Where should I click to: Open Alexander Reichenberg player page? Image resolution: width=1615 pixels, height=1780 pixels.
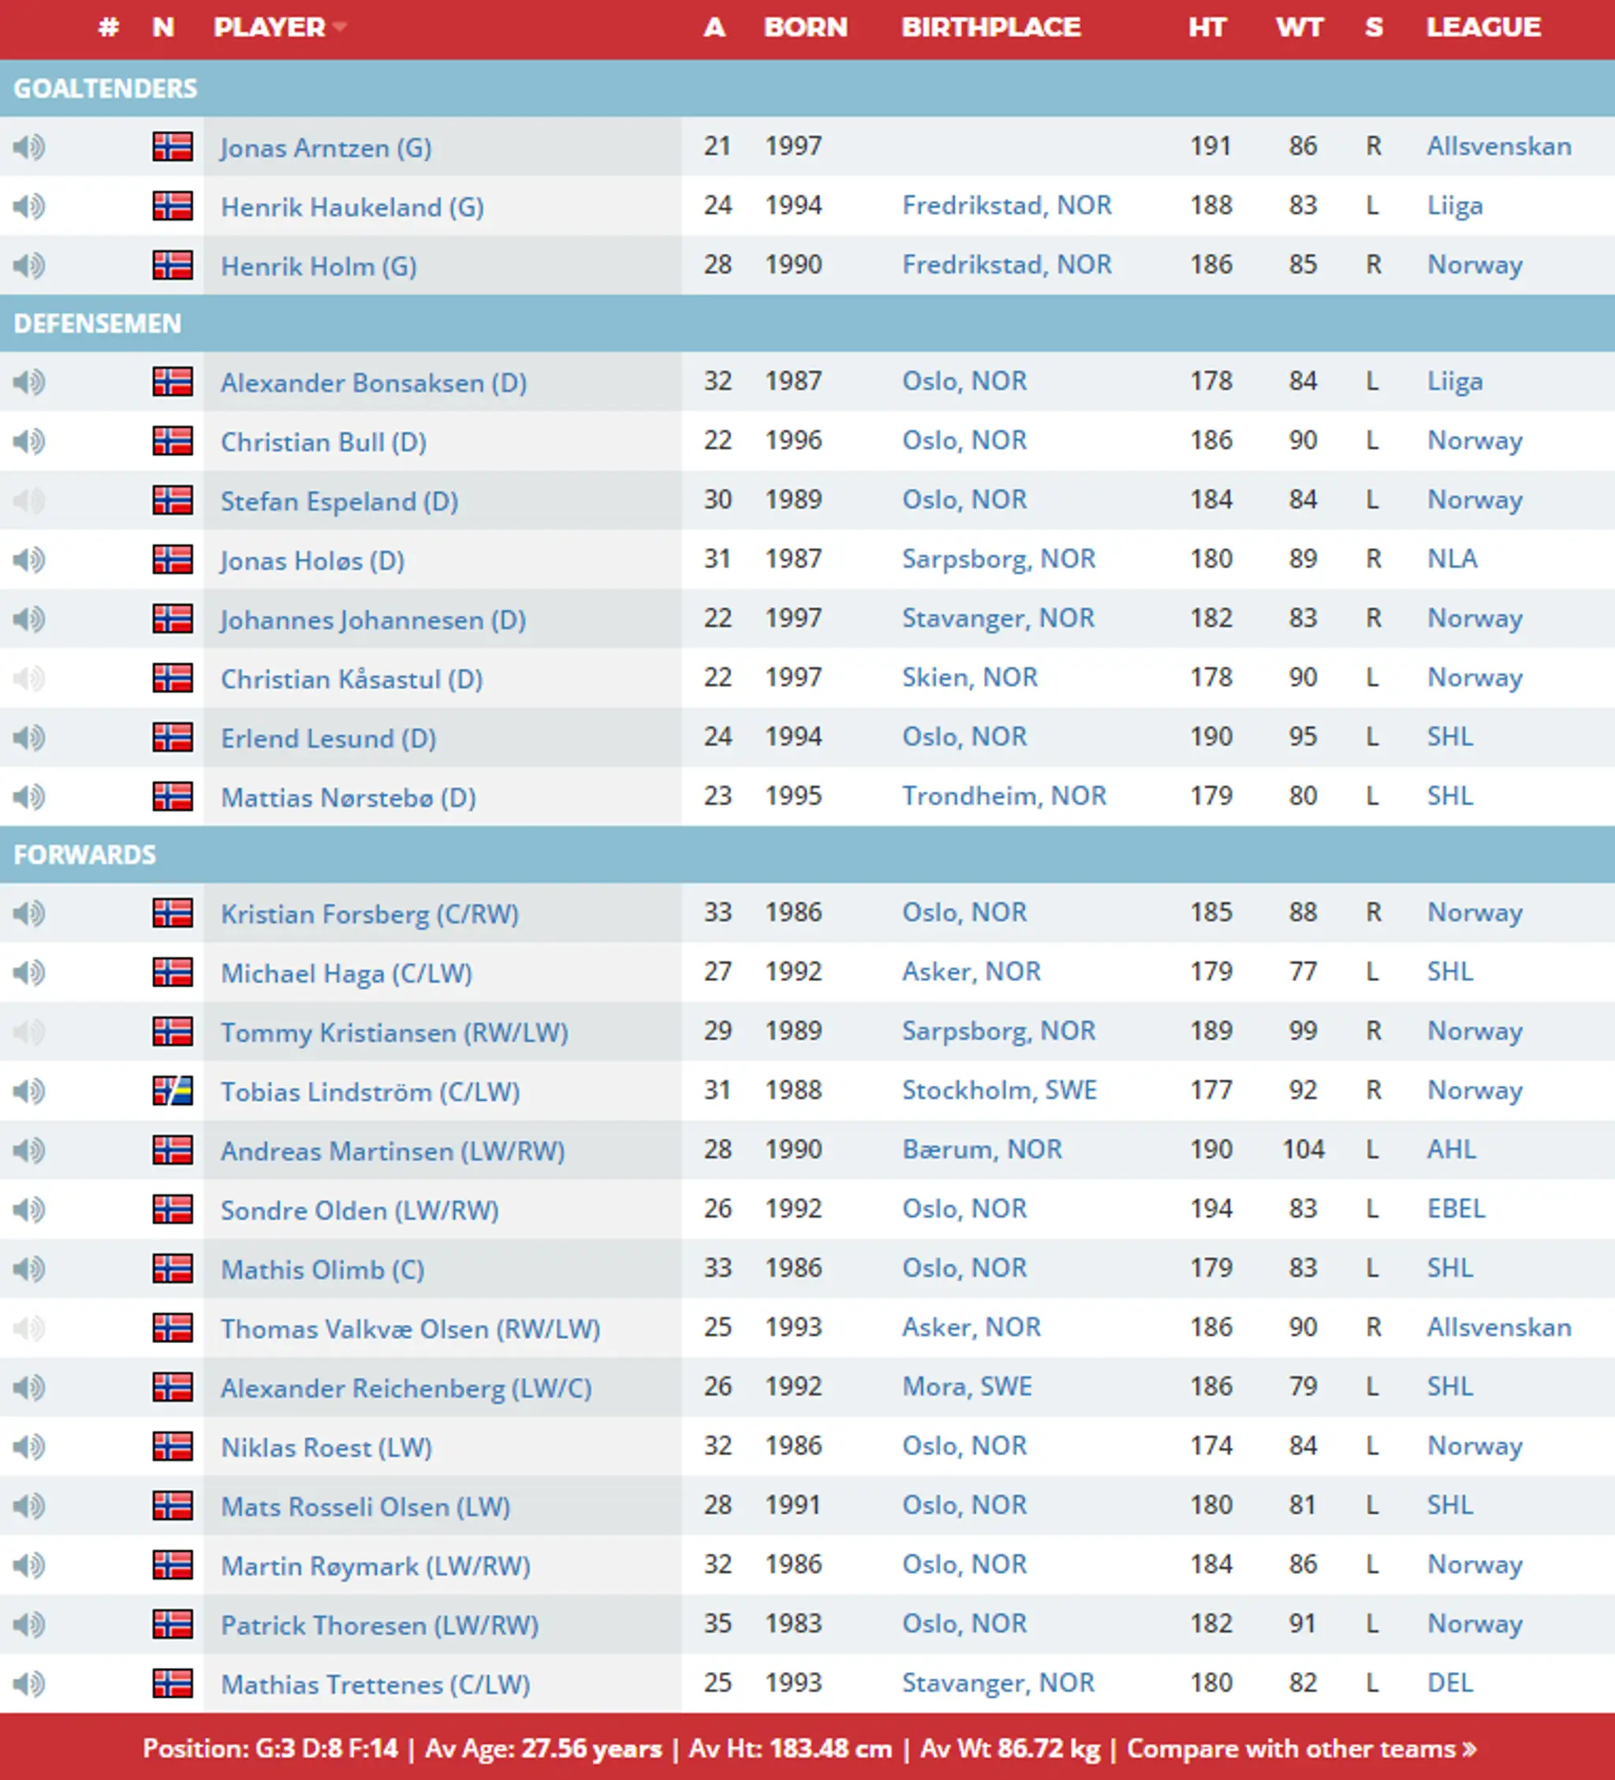[406, 1388]
